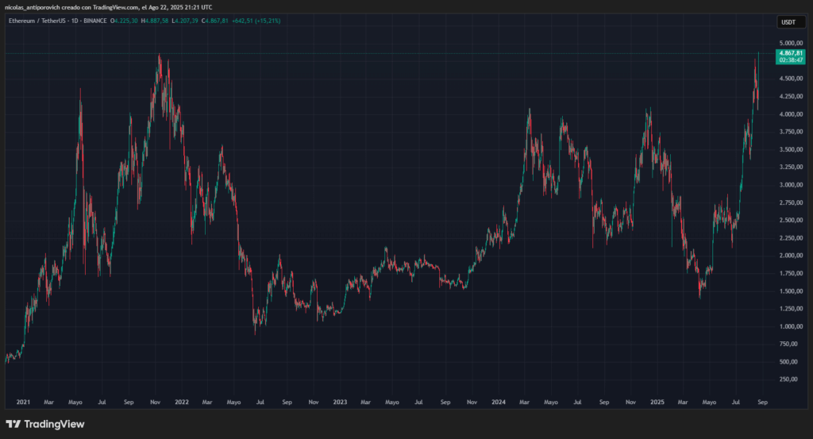Click the closing value C4.867,81 in legend

click(x=218, y=21)
